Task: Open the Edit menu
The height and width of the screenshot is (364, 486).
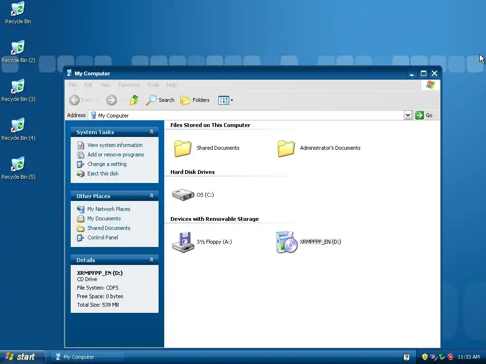Action: (x=88, y=85)
